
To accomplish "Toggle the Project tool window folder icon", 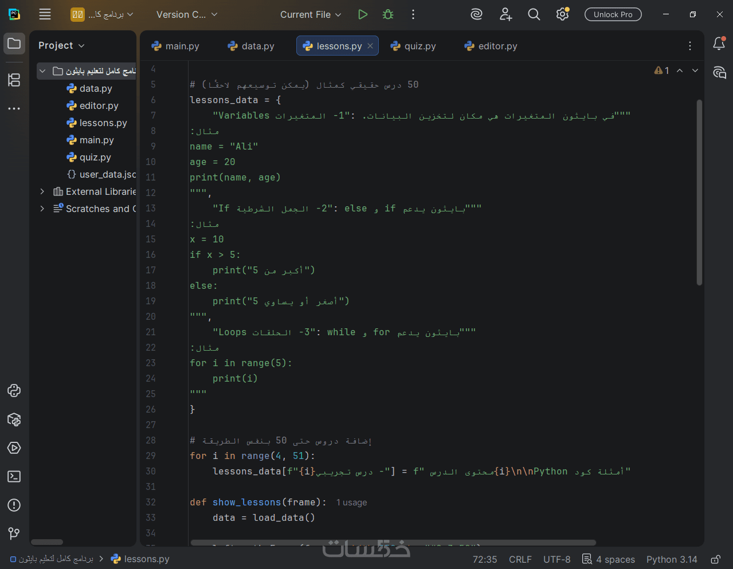I will (14, 44).
